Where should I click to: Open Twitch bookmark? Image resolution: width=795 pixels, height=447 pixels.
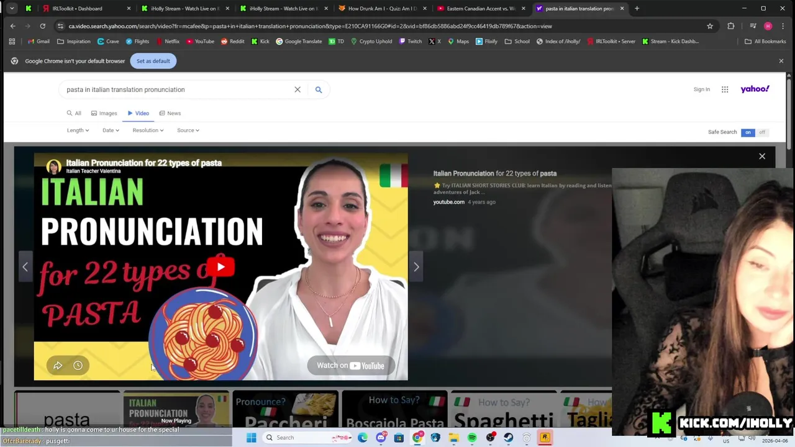coord(410,42)
